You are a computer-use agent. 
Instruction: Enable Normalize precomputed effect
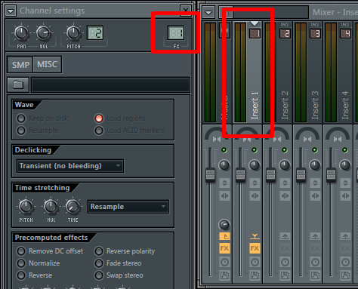[21, 263]
